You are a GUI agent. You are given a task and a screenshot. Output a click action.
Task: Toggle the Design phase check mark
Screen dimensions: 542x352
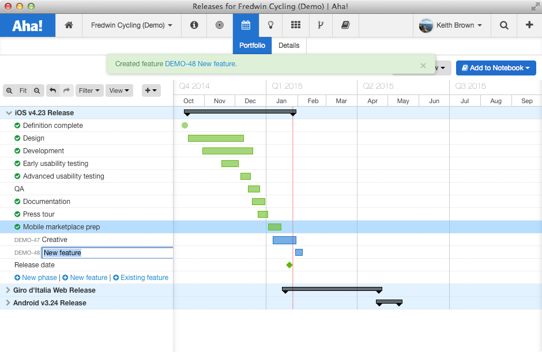pyautogui.click(x=17, y=138)
